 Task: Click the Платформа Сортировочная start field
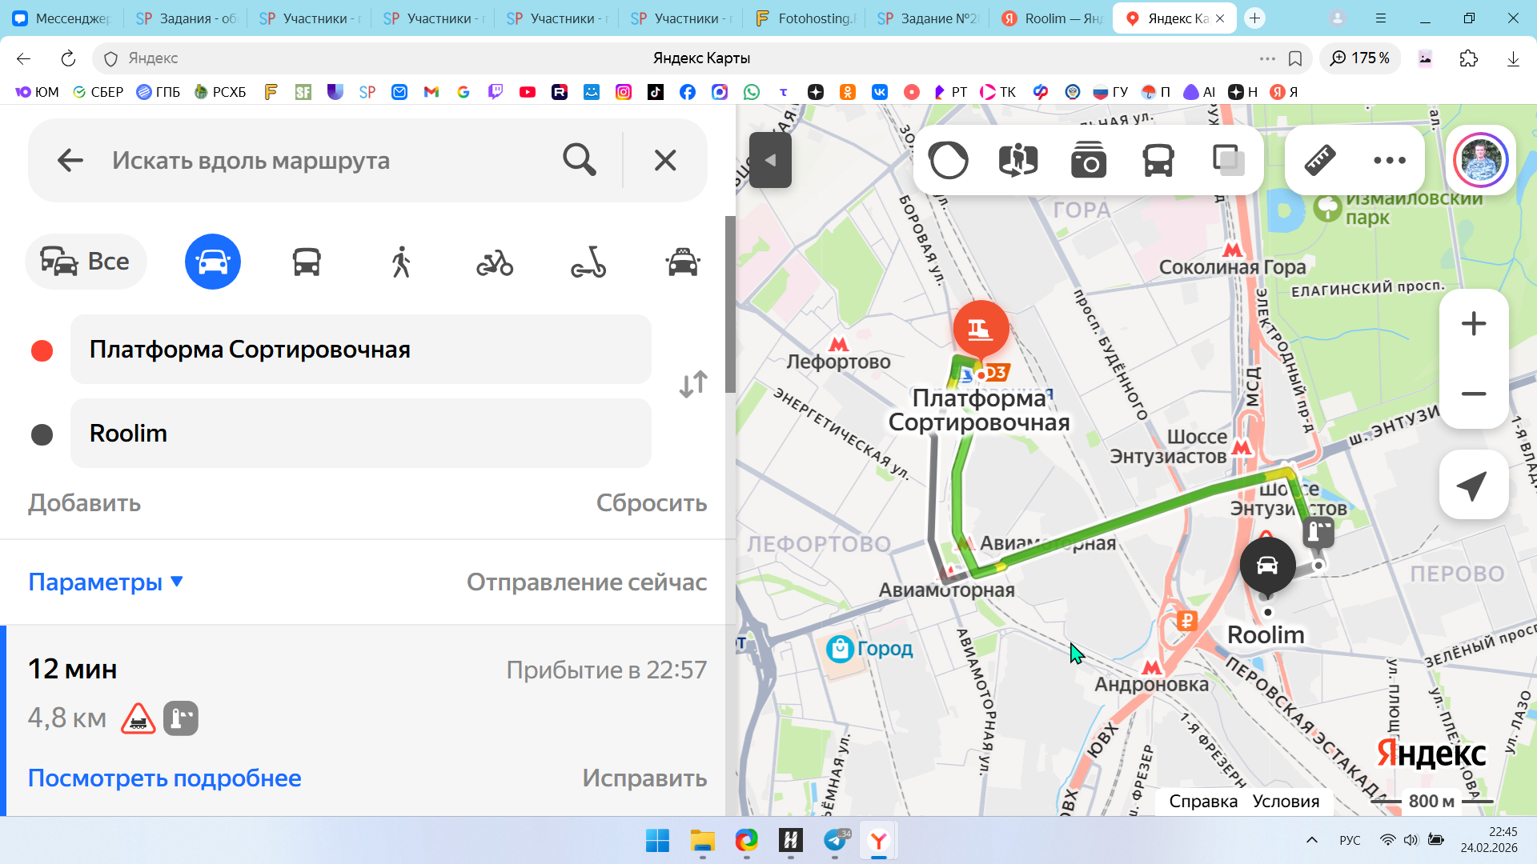click(x=360, y=350)
